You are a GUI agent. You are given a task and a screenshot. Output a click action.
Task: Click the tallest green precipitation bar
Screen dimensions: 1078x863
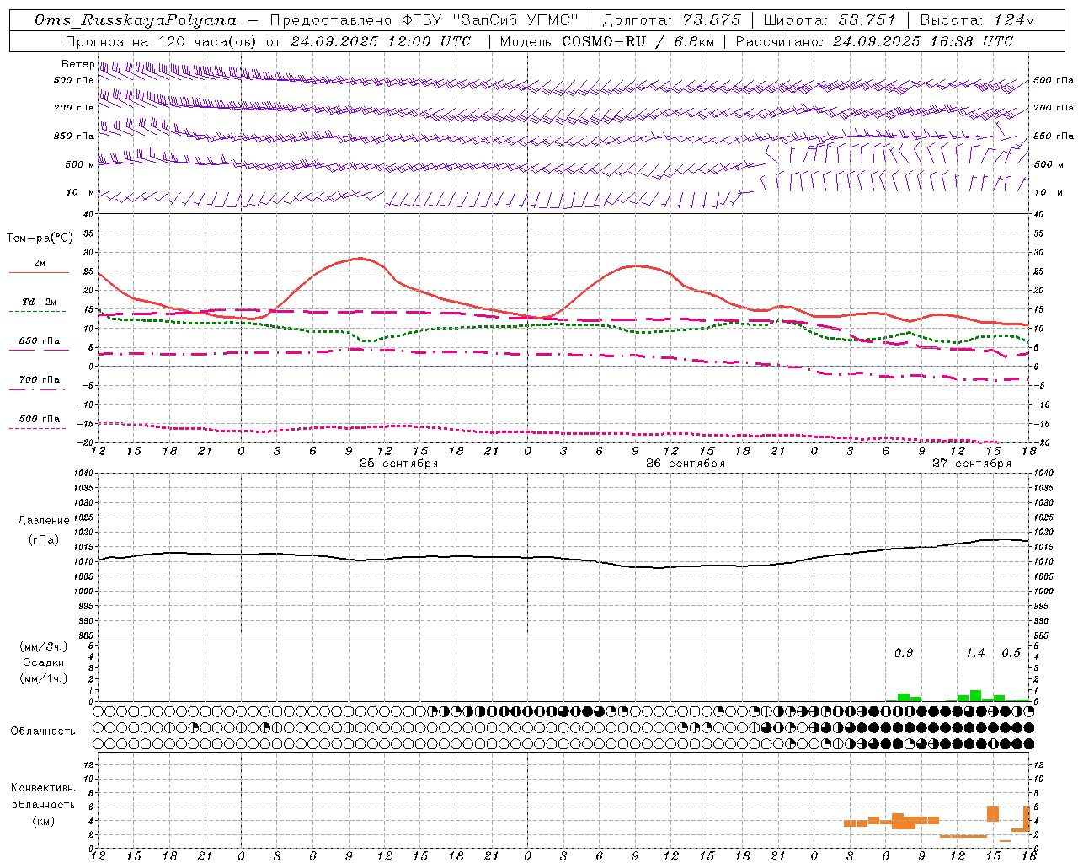[975, 696]
